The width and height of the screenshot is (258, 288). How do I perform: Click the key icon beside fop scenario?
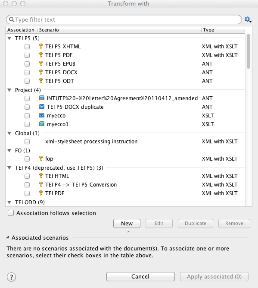coord(41,158)
